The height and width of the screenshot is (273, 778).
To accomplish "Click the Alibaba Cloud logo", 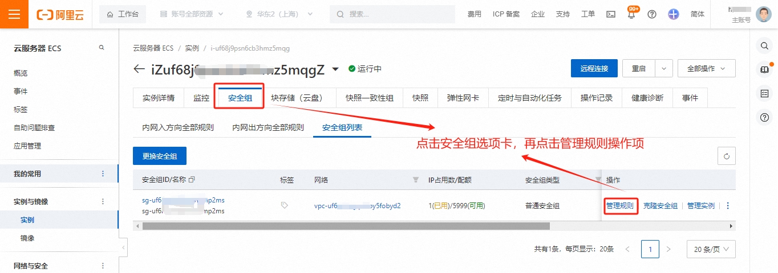I will coord(59,14).
